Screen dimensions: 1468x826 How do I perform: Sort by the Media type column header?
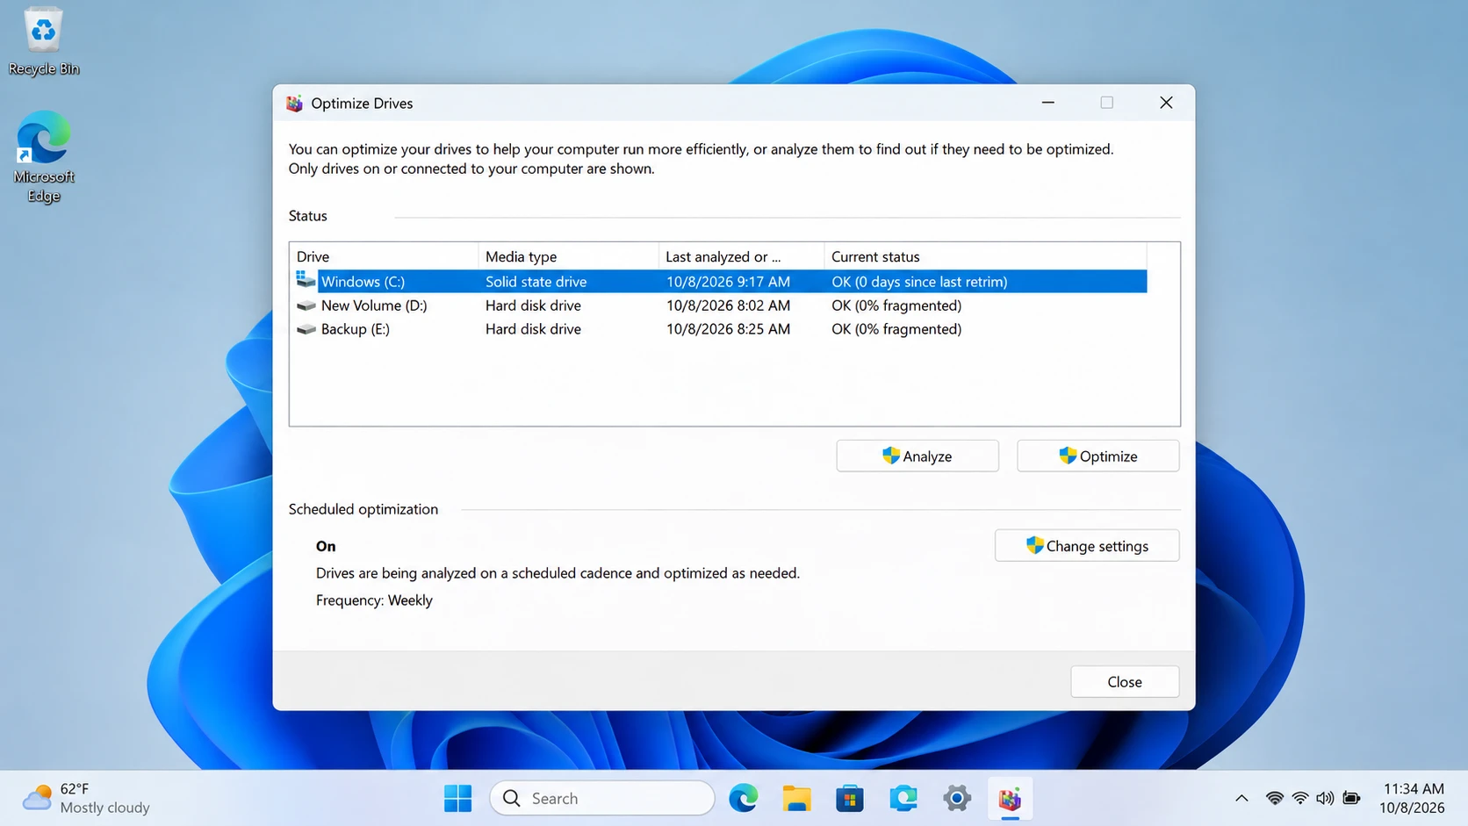coord(568,256)
